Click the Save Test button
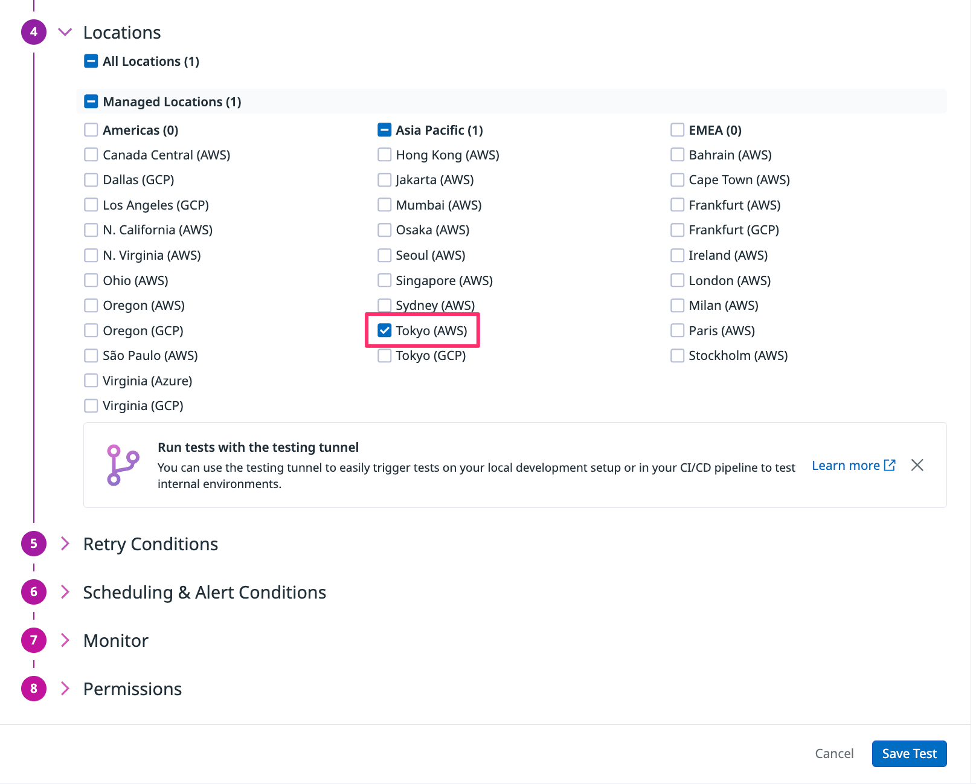The image size is (976, 784). click(909, 754)
